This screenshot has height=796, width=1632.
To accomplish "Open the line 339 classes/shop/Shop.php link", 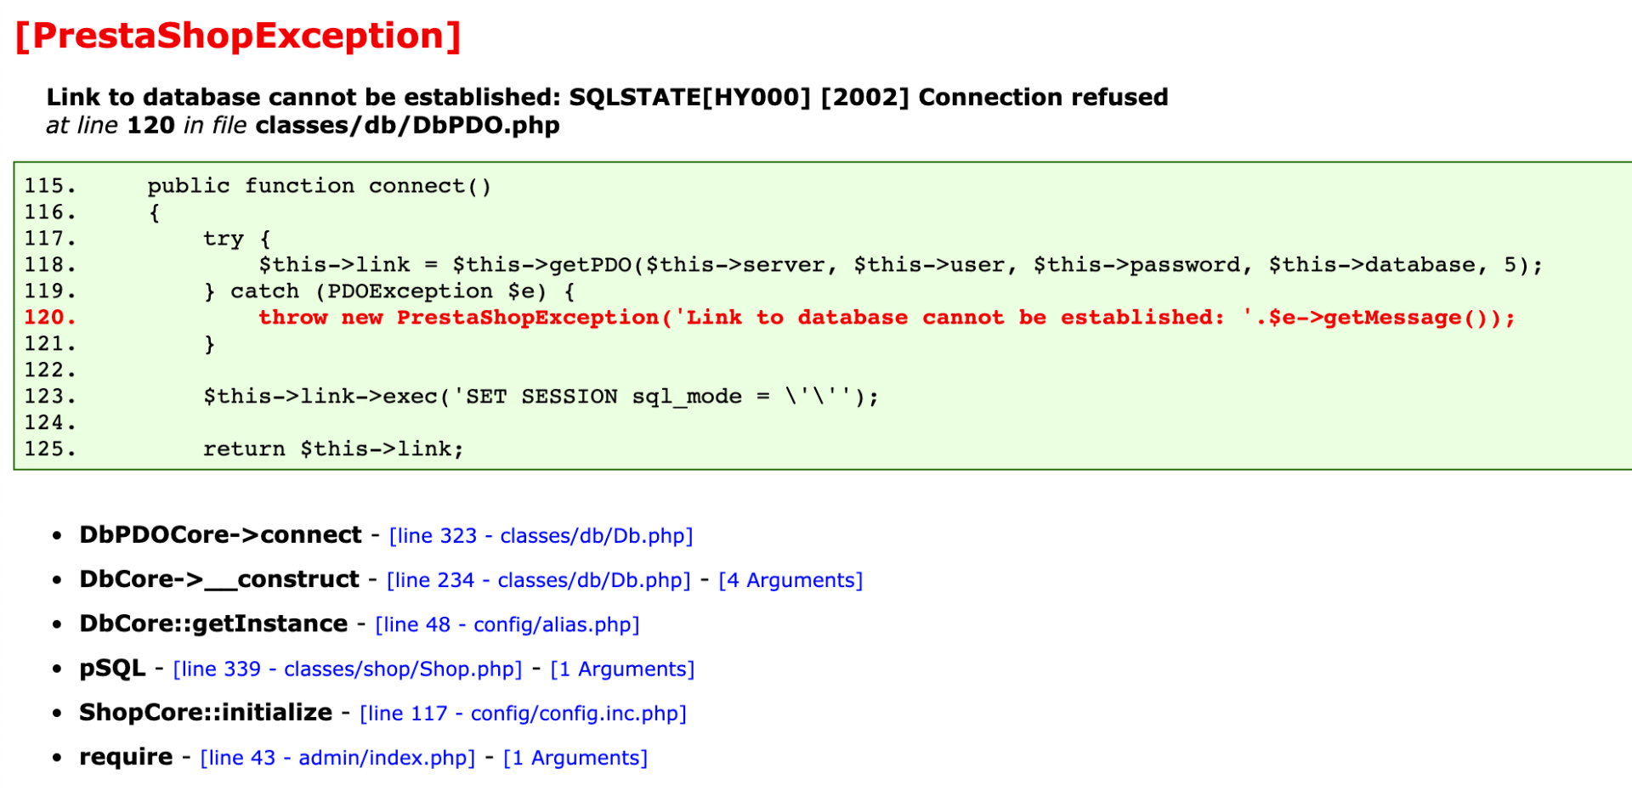I will click(348, 669).
